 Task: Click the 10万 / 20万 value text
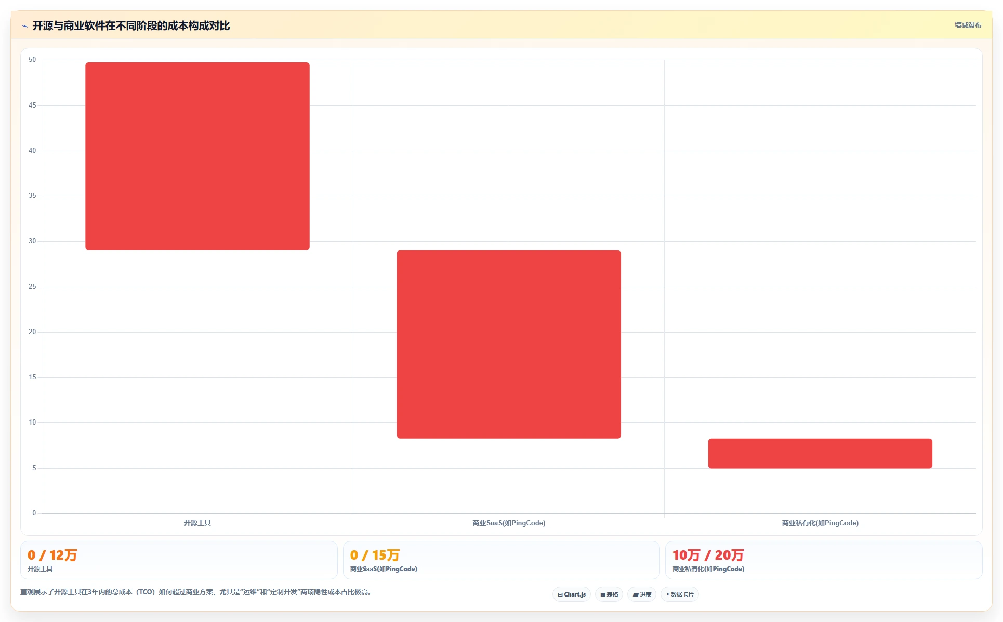click(x=708, y=555)
